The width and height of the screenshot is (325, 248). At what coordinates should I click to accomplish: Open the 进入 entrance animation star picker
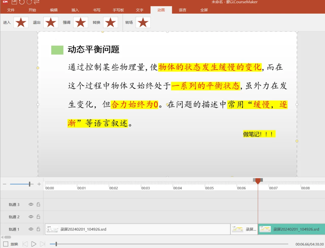21,22
